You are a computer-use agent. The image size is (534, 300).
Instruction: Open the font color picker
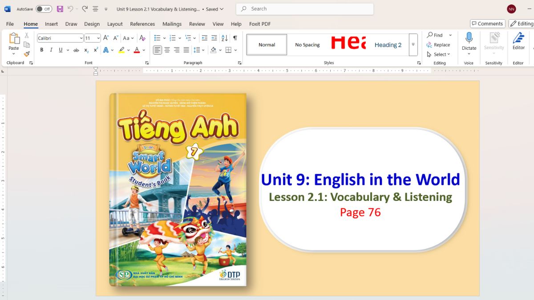tap(136, 50)
